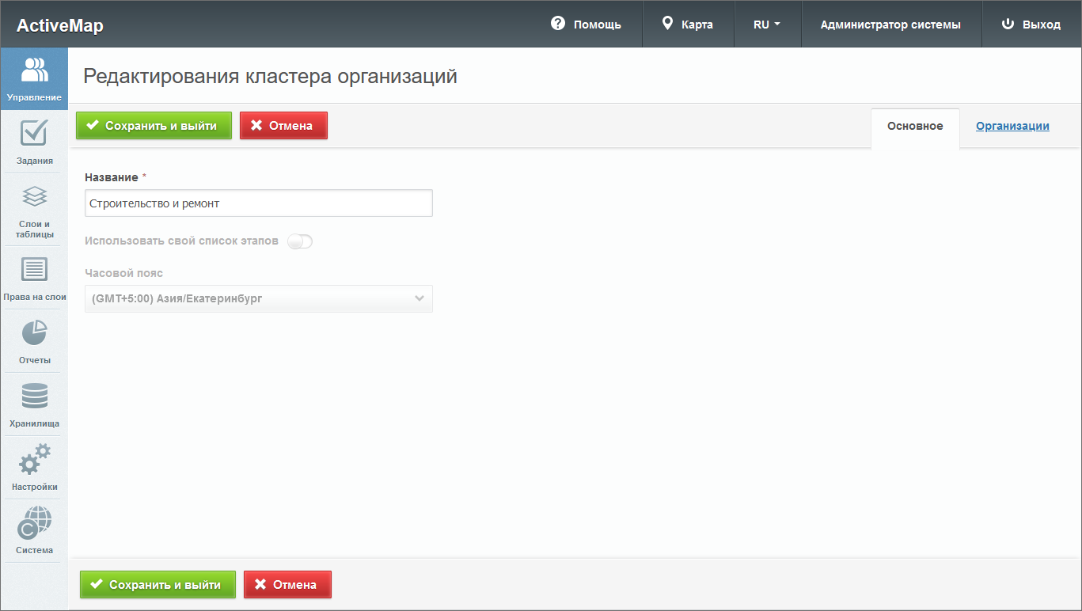The width and height of the screenshot is (1082, 611).
Task: Open the Система globe icon
Action: [x=34, y=523]
